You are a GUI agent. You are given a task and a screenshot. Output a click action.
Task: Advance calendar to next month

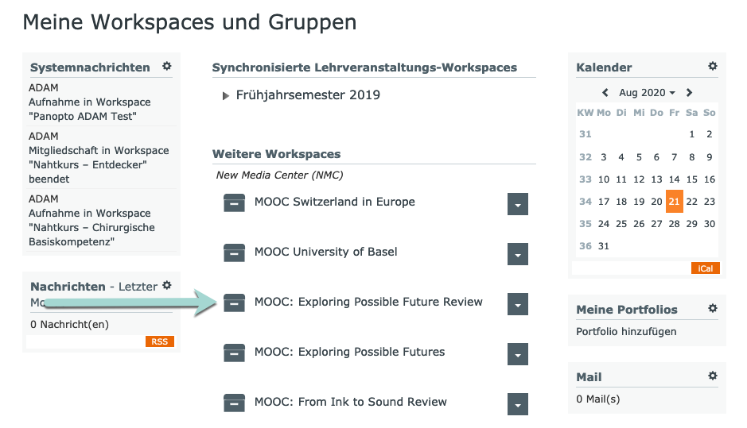point(689,93)
